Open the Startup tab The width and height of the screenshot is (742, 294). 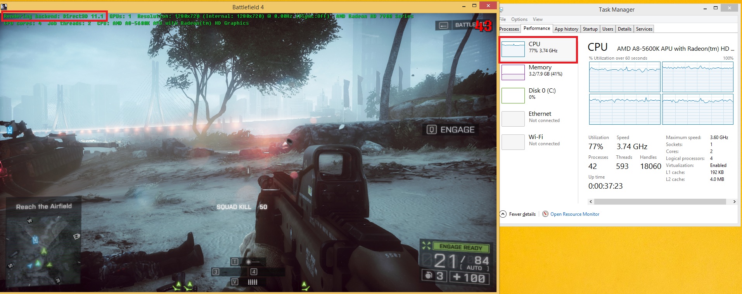coord(590,29)
